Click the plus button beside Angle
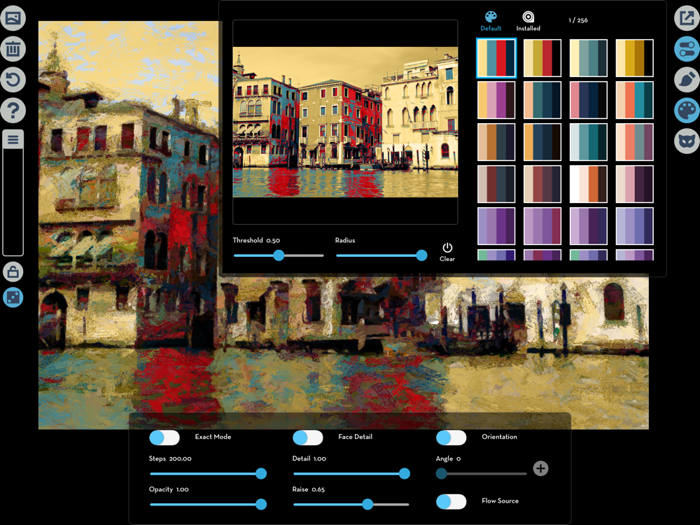Screen dimensions: 700x525 tap(540, 468)
